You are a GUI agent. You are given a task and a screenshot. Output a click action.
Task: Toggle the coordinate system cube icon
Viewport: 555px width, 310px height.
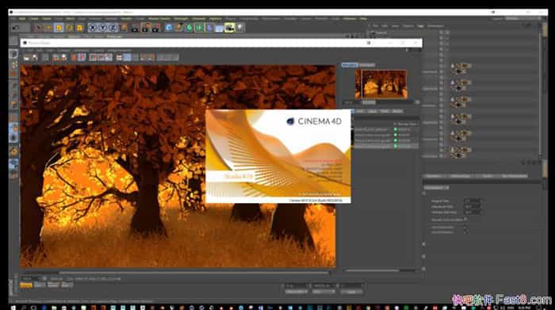tap(124, 28)
